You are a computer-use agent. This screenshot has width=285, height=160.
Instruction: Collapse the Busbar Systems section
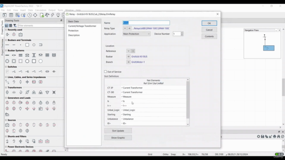click(6, 50)
